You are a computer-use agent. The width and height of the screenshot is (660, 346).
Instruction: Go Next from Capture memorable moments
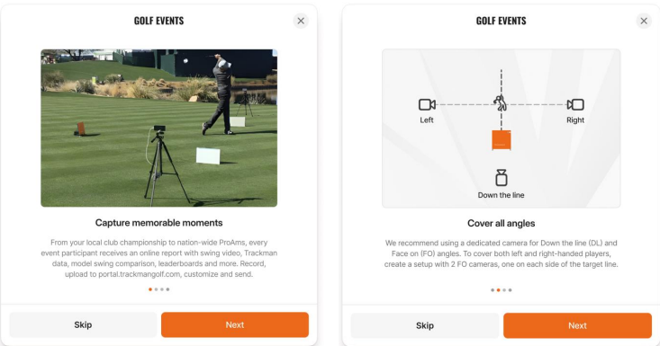235,324
